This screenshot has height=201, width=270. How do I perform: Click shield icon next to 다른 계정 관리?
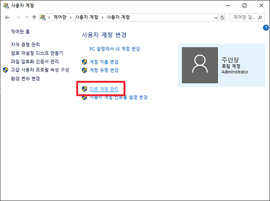click(84, 89)
